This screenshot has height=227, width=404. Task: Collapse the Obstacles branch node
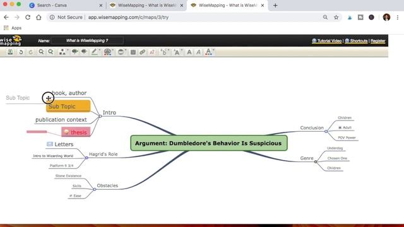click(x=95, y=189)
